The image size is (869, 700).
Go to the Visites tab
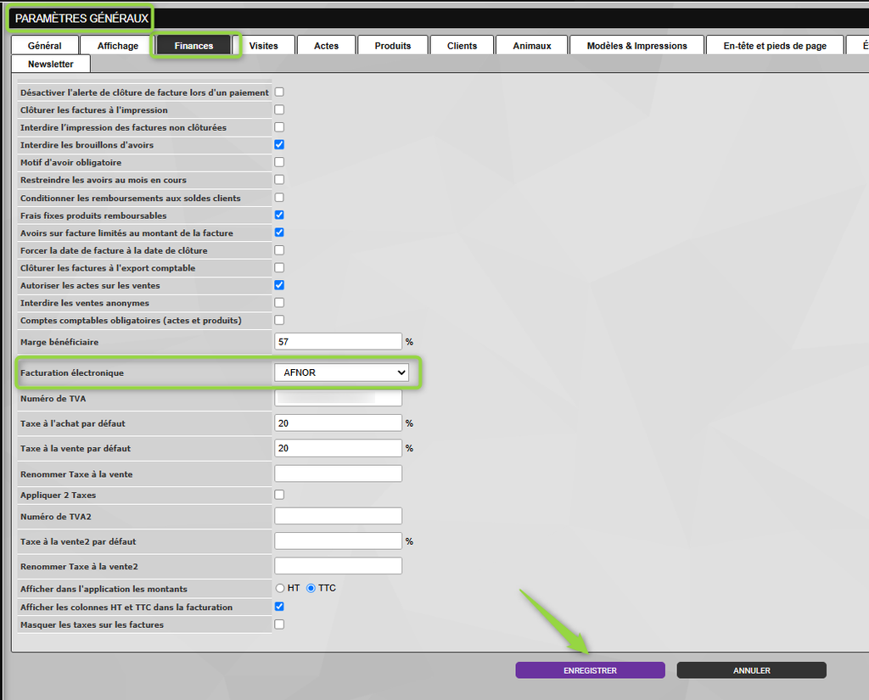263,46
